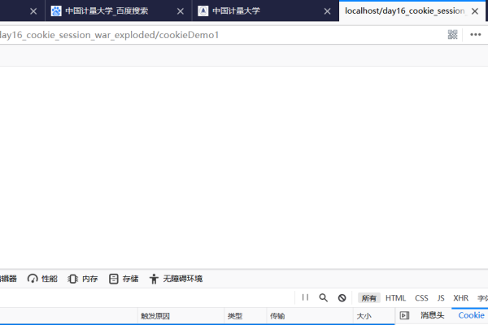The width and height of the screenshot is (488, 325).
Task: Open network search with magnifier icon
Action: point(324,297)
